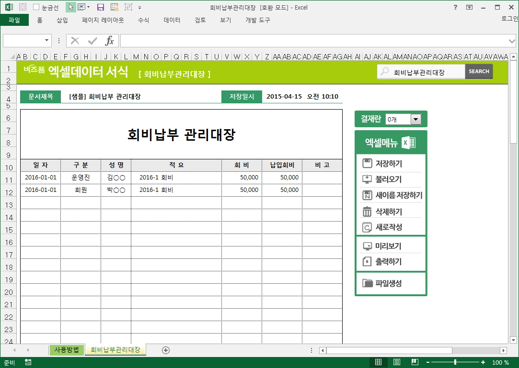Viewport: 519px width, 368px height.
Task: Open the 페이지 레이아웃 tab
Action: click(103, 20)
